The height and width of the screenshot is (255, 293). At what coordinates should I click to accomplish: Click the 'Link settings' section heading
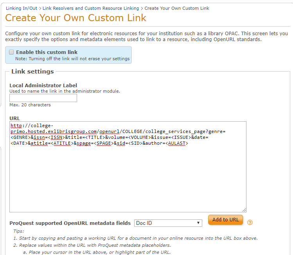32,71
